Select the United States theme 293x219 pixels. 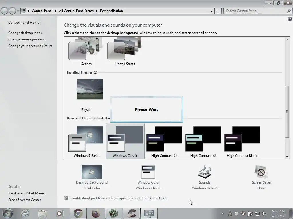point(125,51)
